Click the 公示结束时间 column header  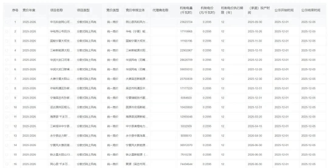tap(311, 10)
